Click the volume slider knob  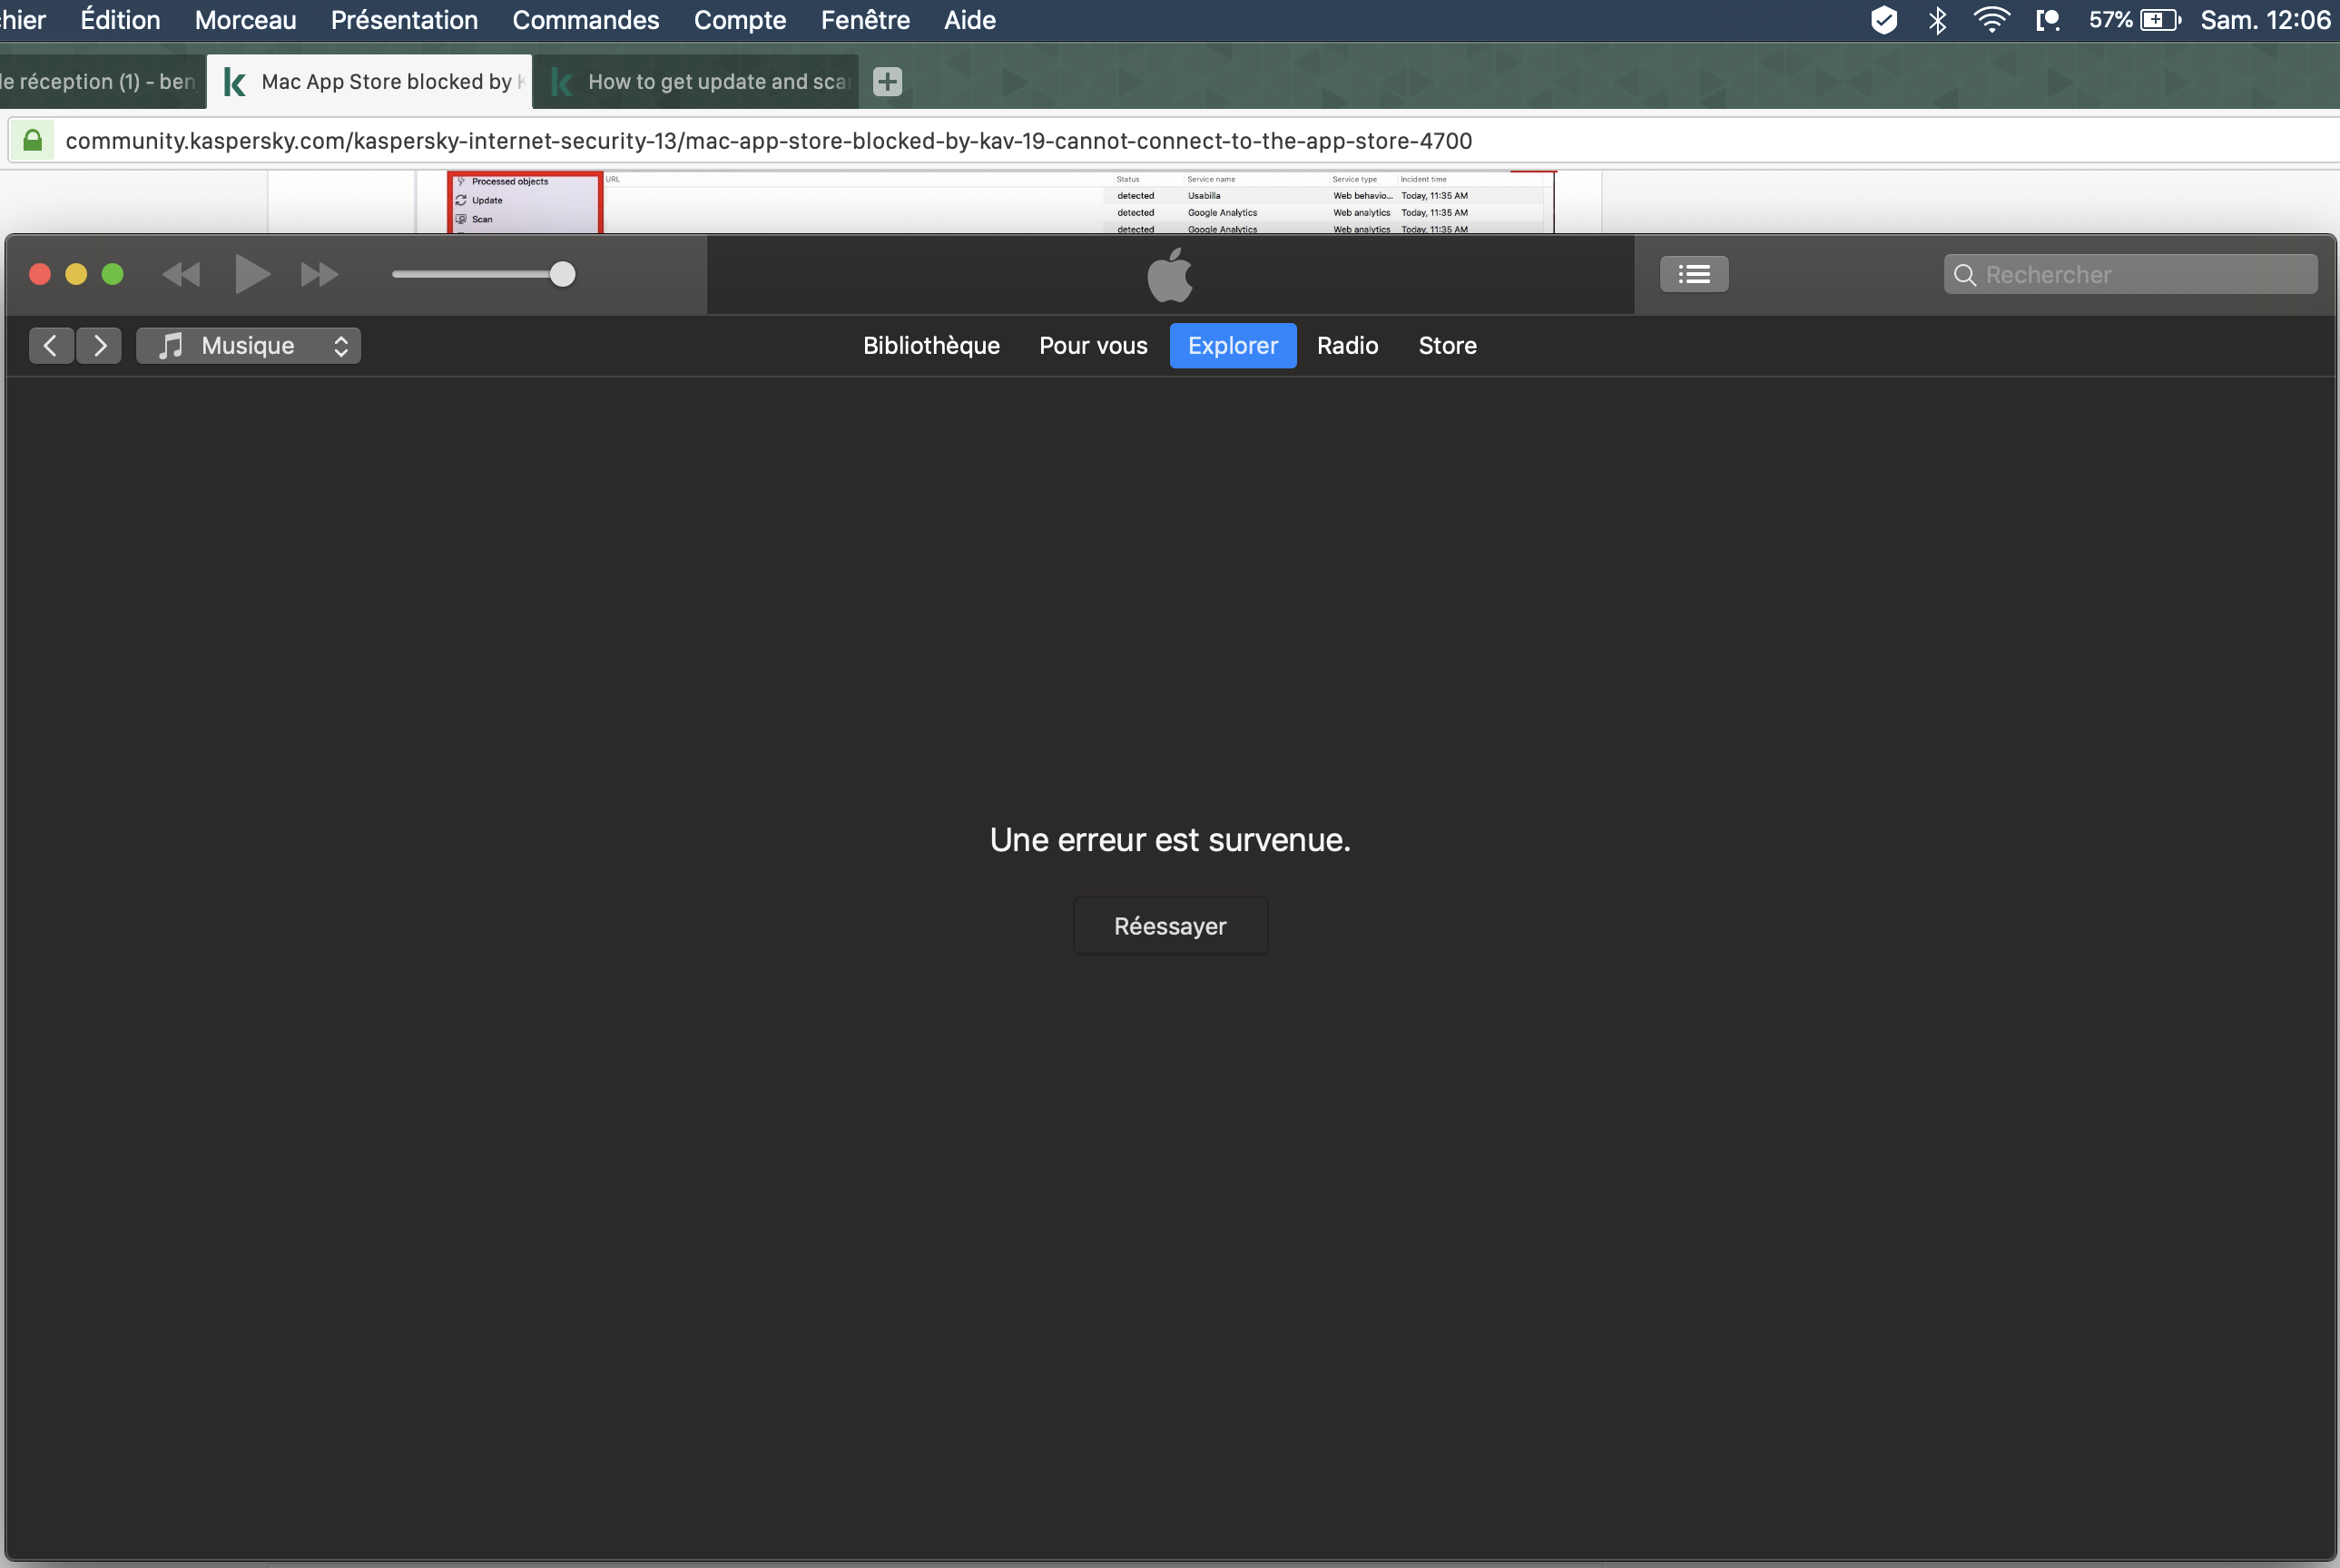[563, 274]
